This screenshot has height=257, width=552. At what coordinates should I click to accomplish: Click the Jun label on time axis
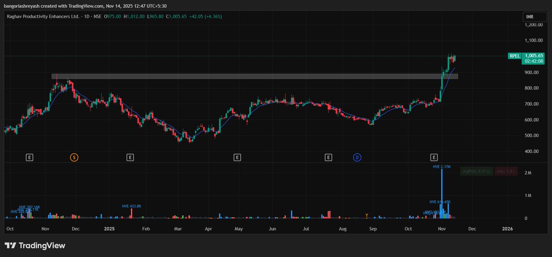coord(272,228)
